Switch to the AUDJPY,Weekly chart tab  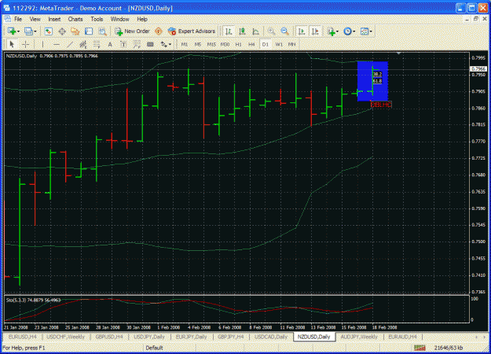(x=359, y=337)
